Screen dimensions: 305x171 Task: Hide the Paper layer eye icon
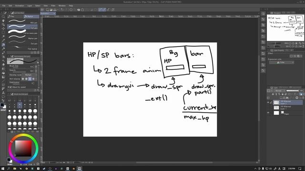tap(268, 113)
